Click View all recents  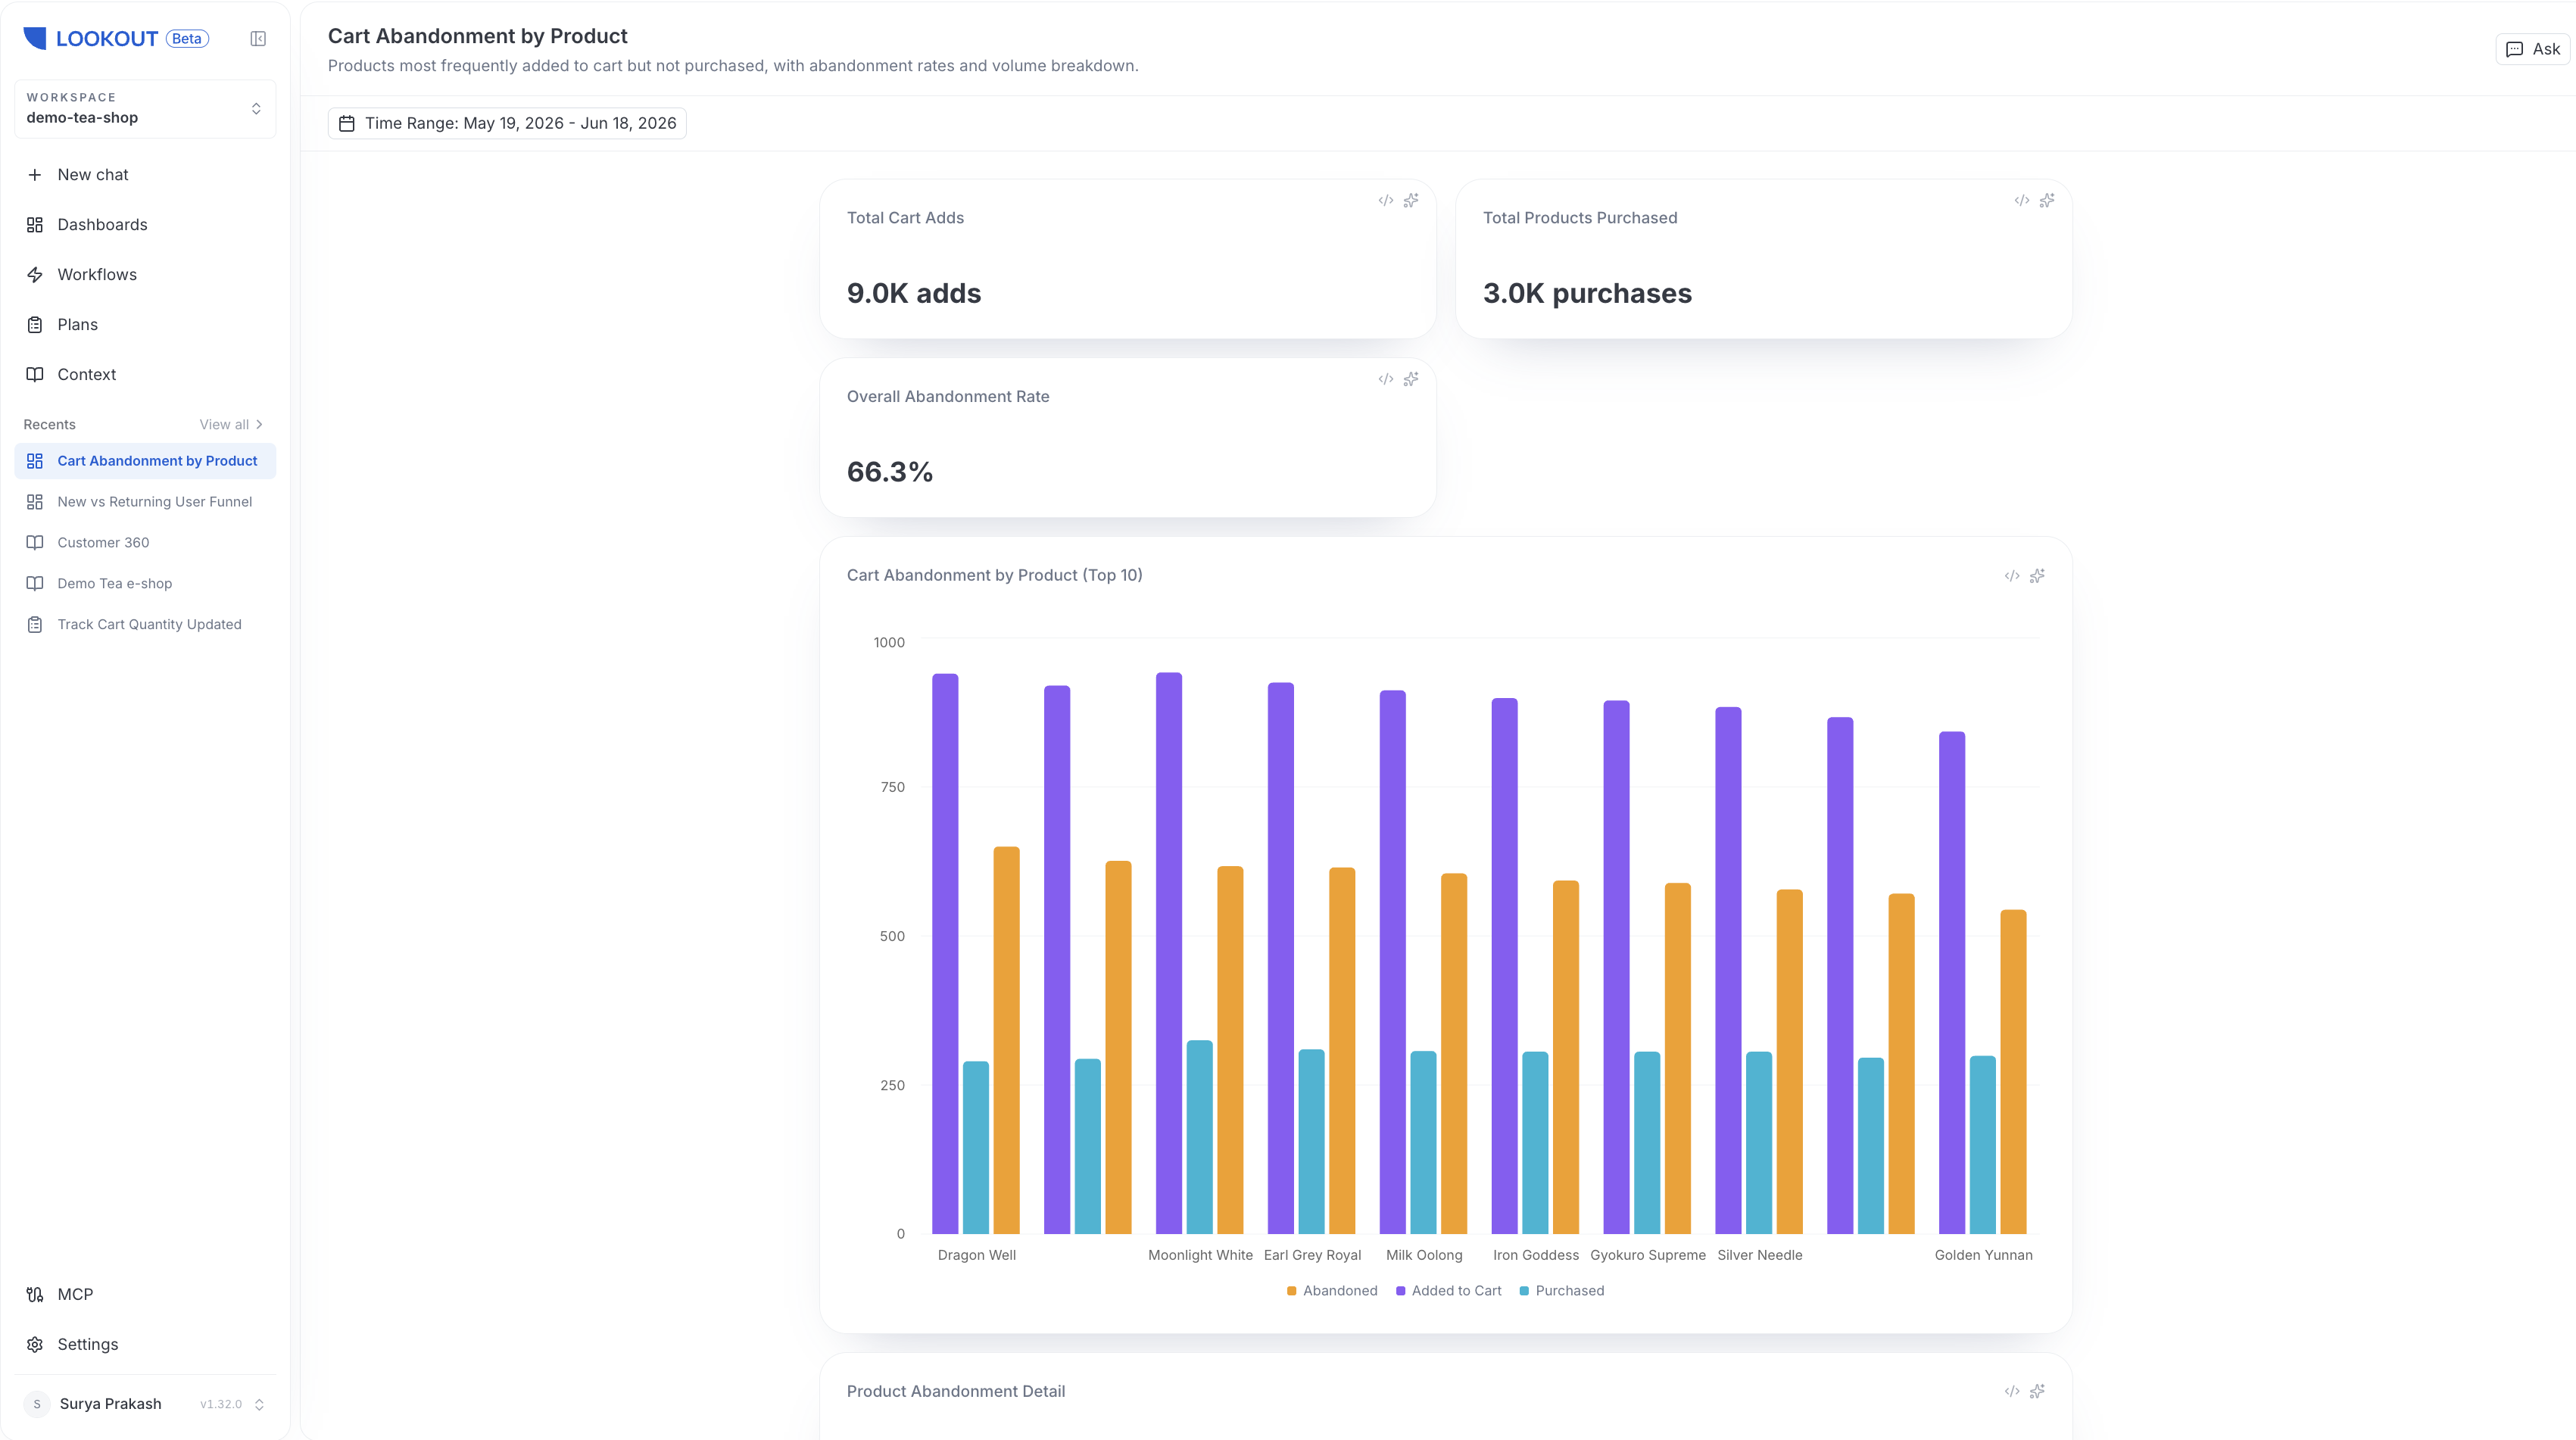(231, 425)
